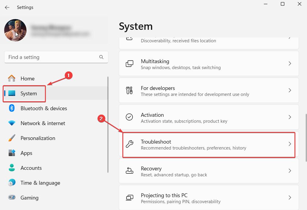Screen dimensions: 307x210
Task: Open the Troubleshoot settings page
Action: [x=208, y=144]
